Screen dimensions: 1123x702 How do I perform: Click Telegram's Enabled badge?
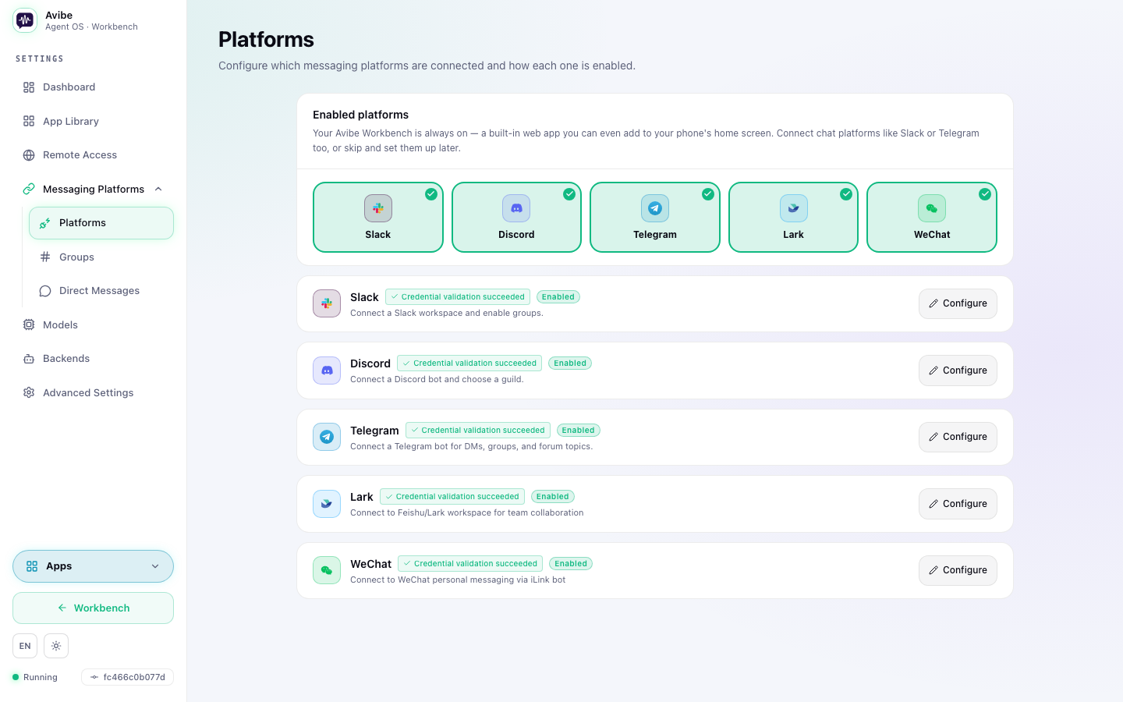click(x=578, y=431)
